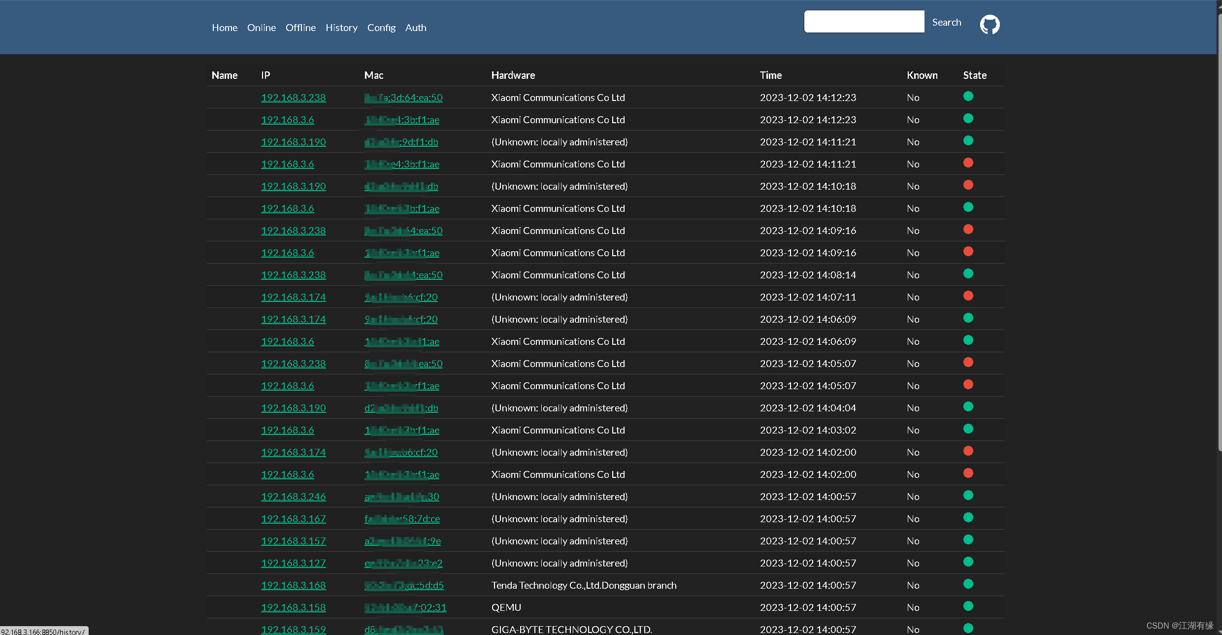Open the Auth page
This screenshot has height=635, width=1222.
pos(416,28)
